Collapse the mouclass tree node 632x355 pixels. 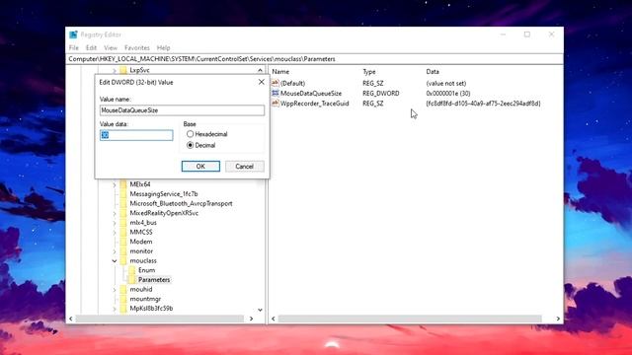tap(115, 260)
